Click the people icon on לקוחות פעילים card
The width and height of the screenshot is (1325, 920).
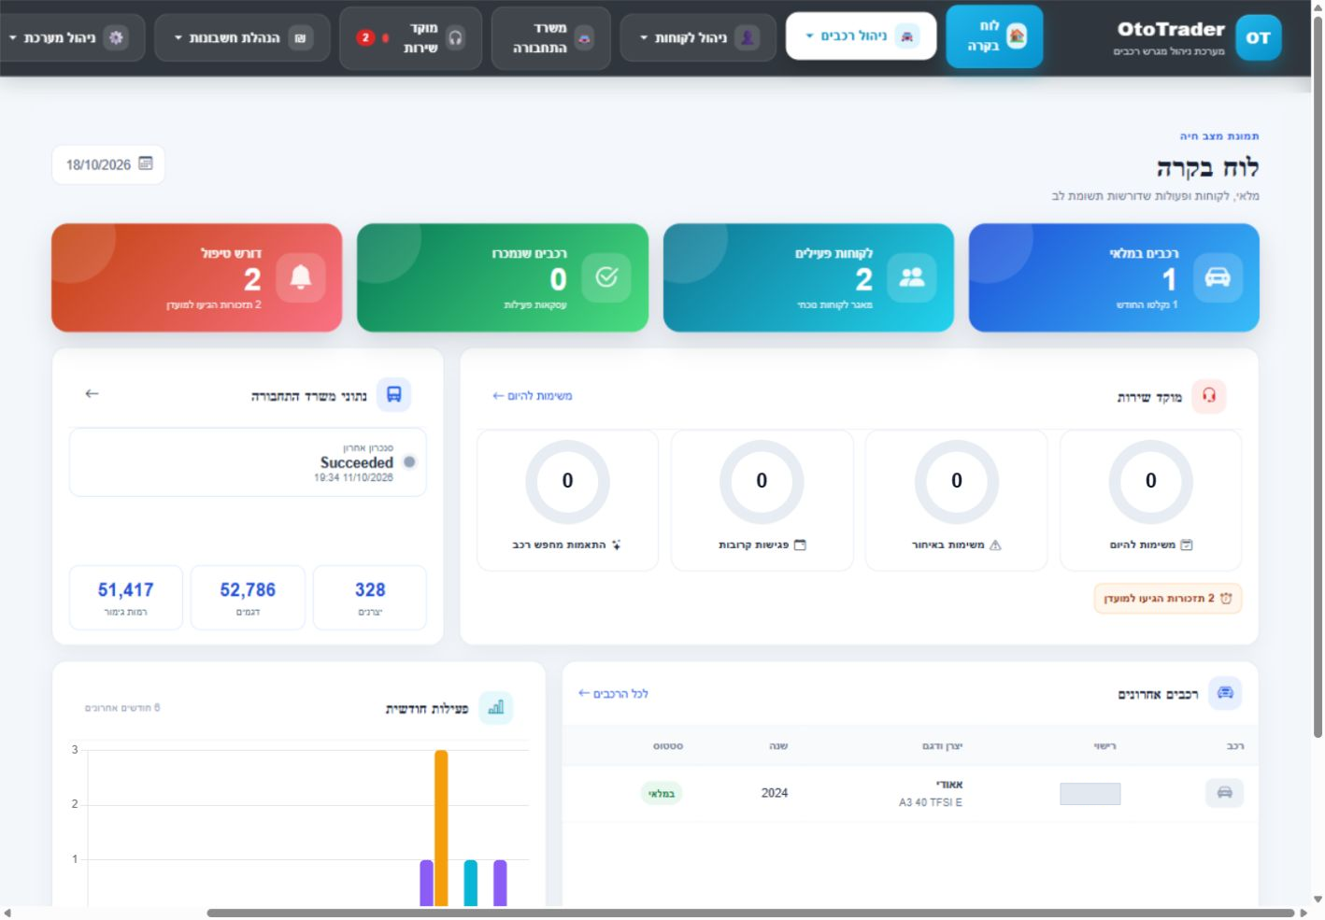tap(911, 277)
